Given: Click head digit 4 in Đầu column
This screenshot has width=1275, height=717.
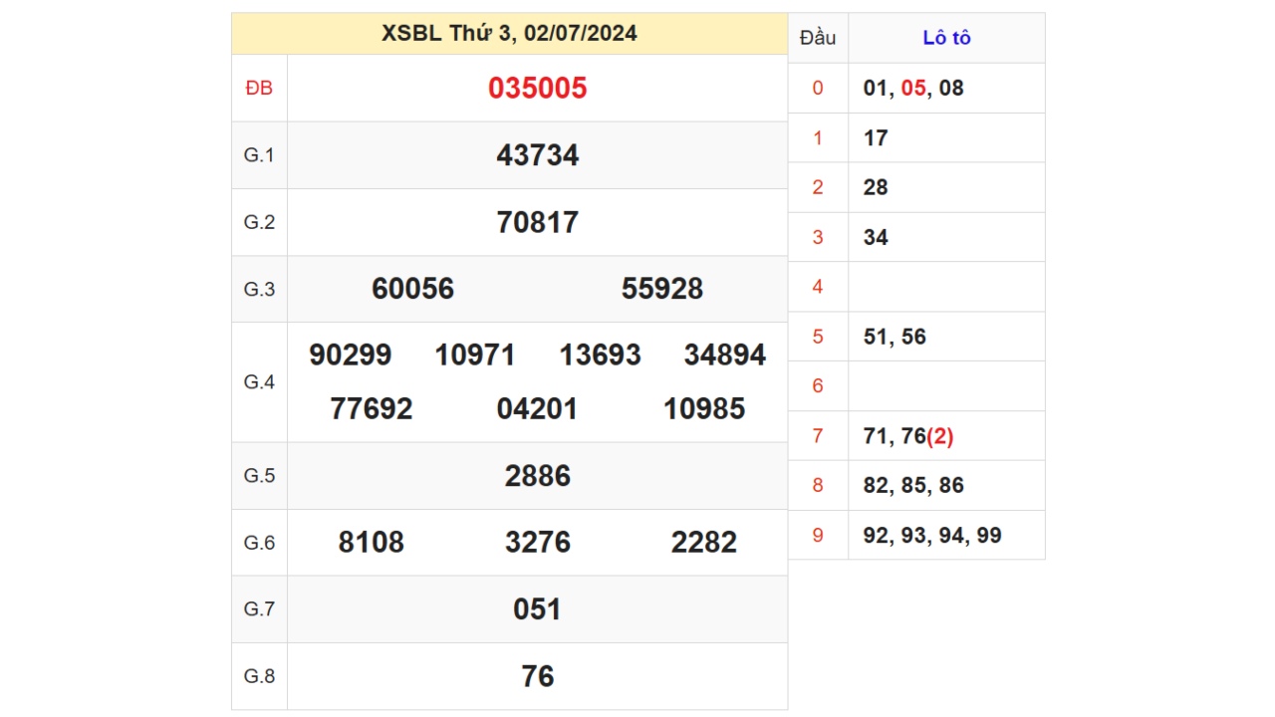Looking at the screenshot, I should click(x=818, y=287).
